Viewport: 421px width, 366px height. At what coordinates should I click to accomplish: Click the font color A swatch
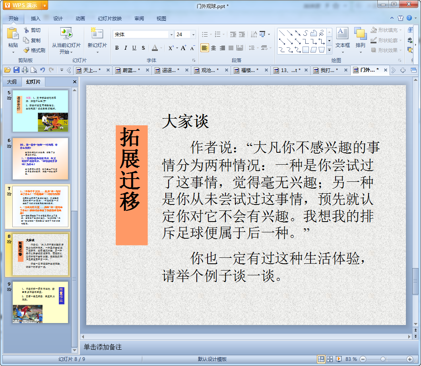(x=155, y=48)
